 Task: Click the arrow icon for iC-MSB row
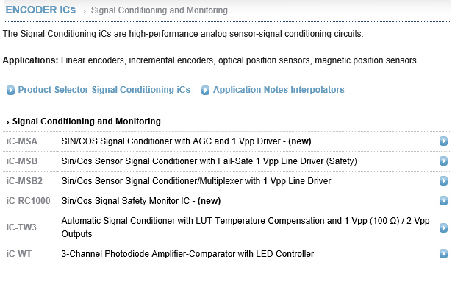pyautogui.click(x=443, y=161)
